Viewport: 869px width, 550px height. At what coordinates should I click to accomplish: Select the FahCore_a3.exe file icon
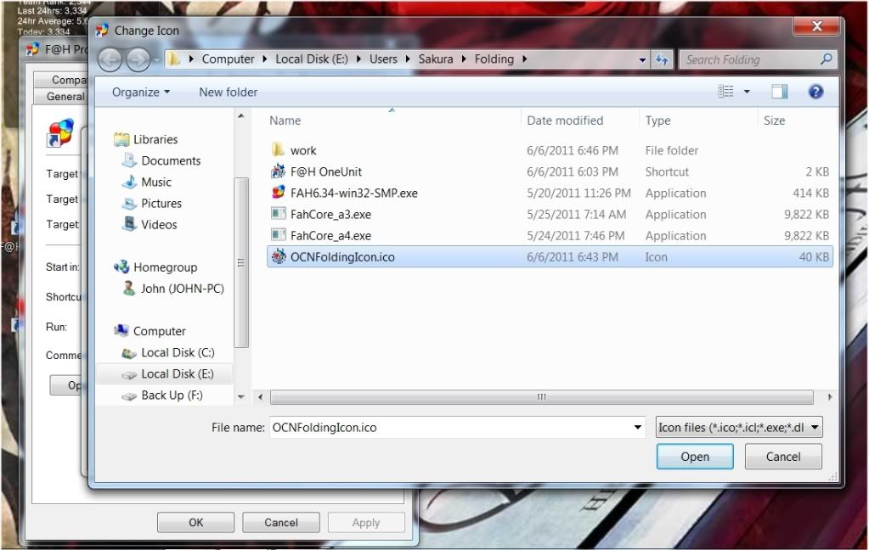[x=279, y=214]
